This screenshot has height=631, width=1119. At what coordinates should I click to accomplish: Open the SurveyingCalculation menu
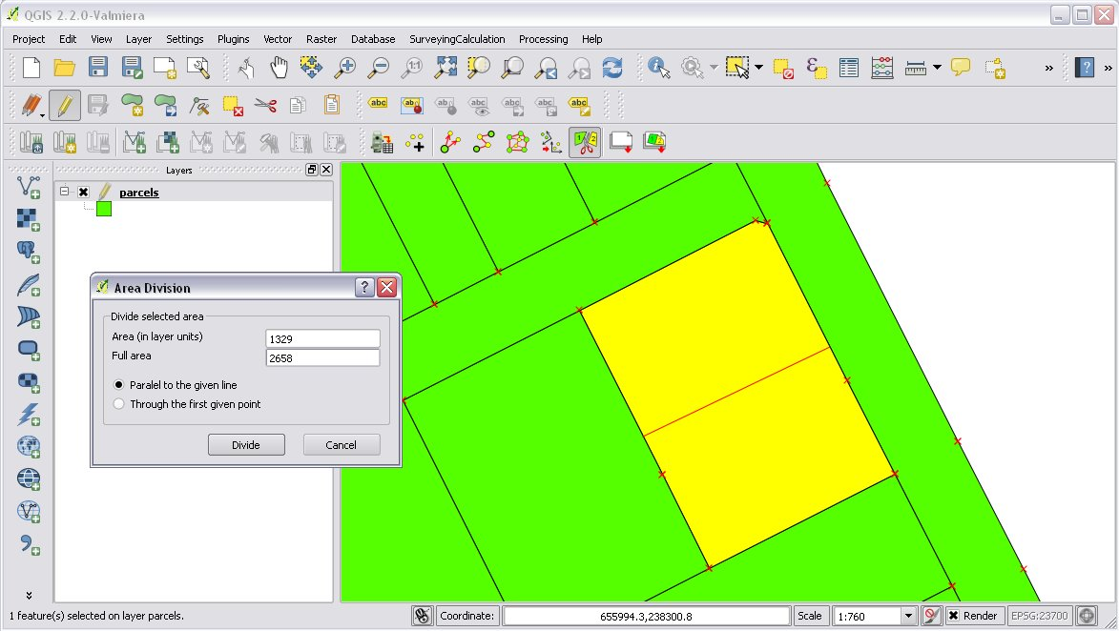point(457,39)
